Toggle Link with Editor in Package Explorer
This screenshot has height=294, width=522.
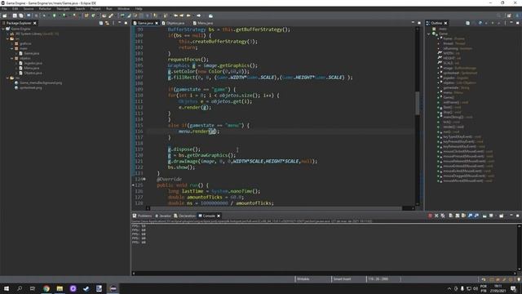(107, 23)
